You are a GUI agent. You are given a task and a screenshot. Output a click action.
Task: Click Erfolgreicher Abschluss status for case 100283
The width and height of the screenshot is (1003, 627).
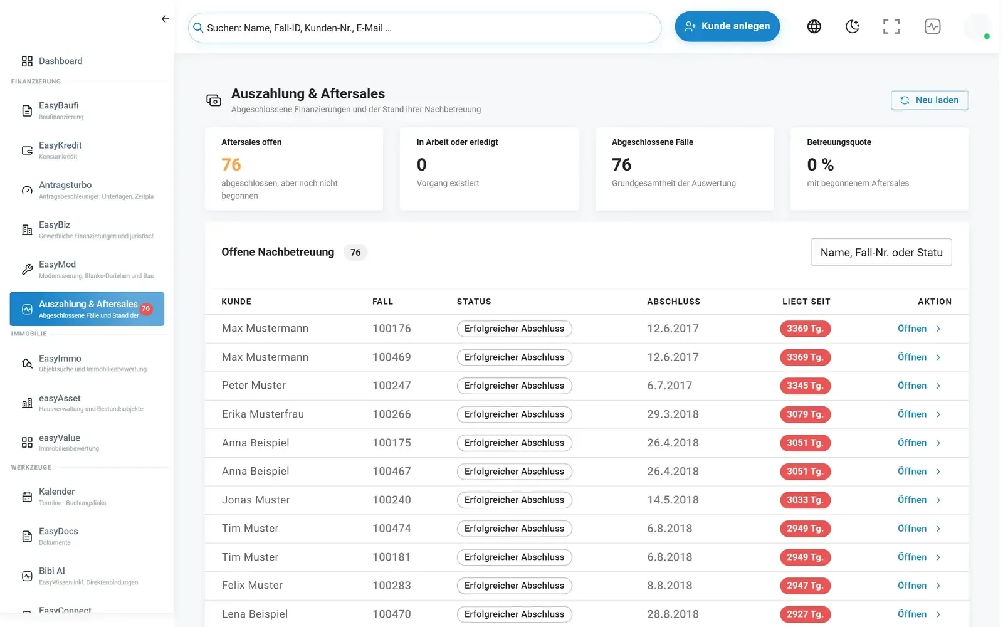pyautogui.click(x=514, y=586)
